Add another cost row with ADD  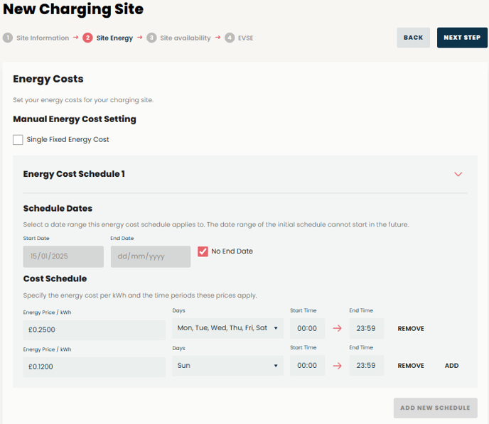(451, 366)
